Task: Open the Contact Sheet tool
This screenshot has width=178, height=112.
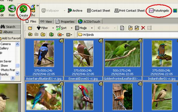Action: point(99,11)
